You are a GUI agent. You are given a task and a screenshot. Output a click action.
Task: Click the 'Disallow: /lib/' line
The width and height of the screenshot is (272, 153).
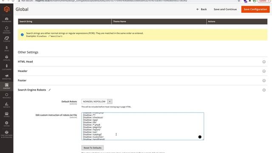point(90,122)
